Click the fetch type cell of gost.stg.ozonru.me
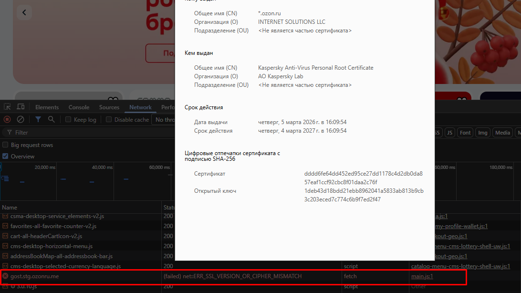 tap(350, 276)
